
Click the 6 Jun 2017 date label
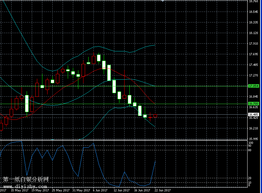point(101,190)
